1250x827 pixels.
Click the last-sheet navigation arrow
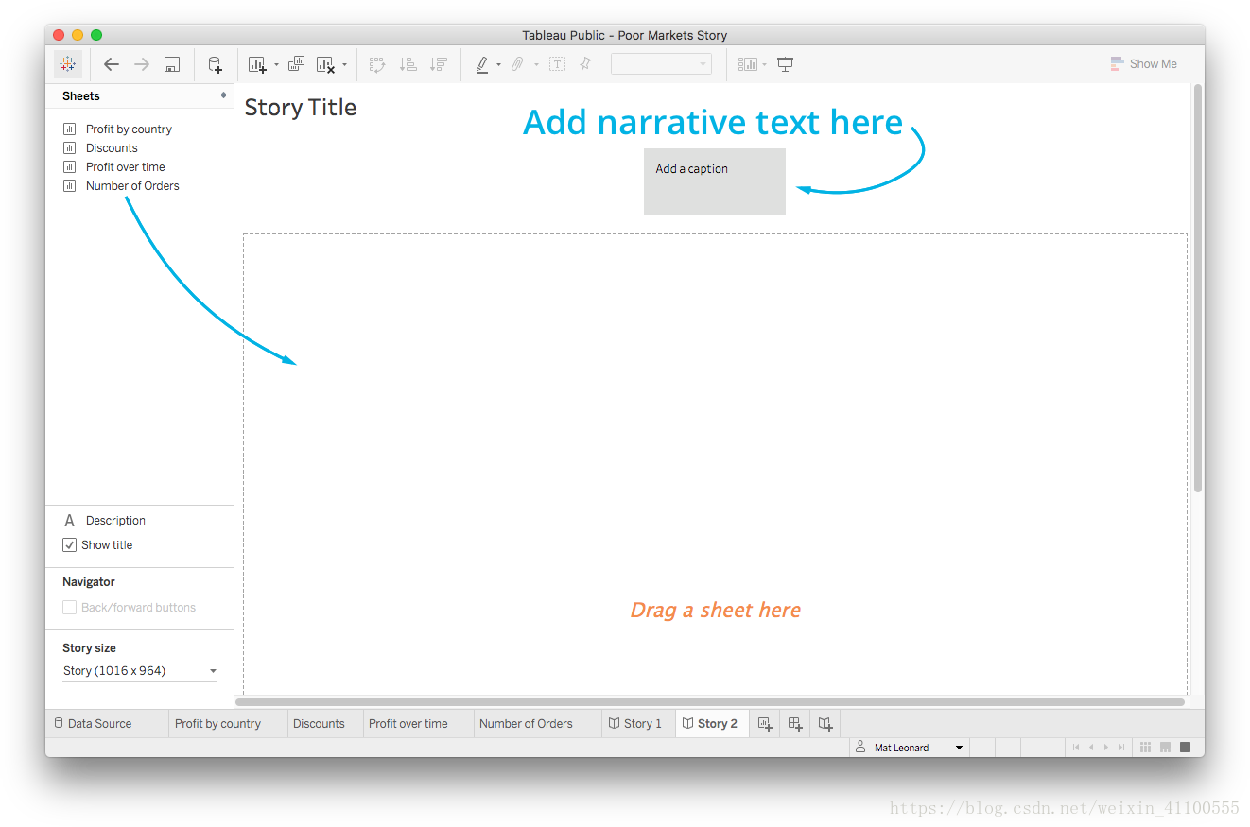1121,748
